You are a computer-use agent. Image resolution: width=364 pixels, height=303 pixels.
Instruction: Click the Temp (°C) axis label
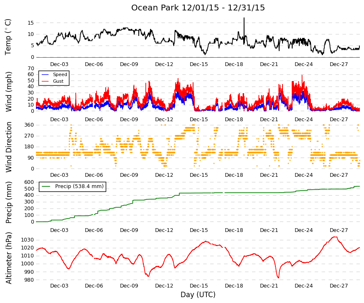click(8, 37)
